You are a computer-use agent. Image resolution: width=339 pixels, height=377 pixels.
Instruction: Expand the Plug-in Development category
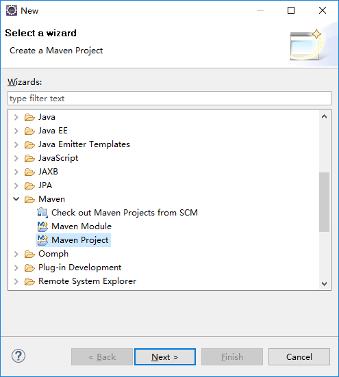[16, 268]
